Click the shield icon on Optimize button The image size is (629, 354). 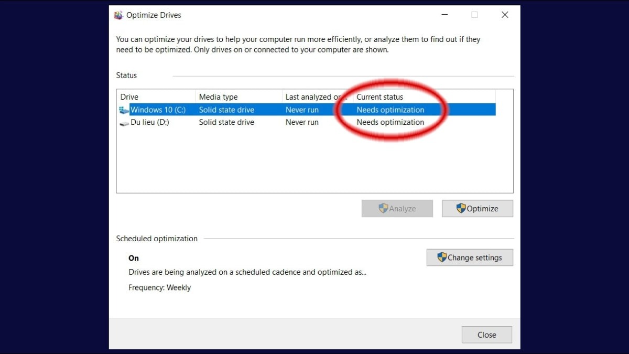tap(461, 208)
